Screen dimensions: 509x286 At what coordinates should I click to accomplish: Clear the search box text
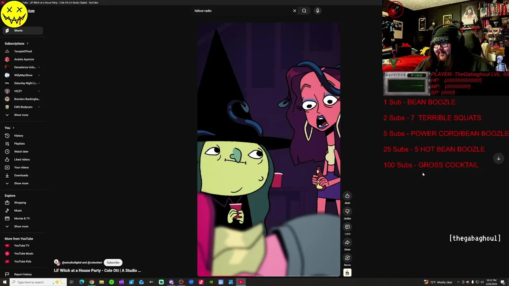click(295, 11)
